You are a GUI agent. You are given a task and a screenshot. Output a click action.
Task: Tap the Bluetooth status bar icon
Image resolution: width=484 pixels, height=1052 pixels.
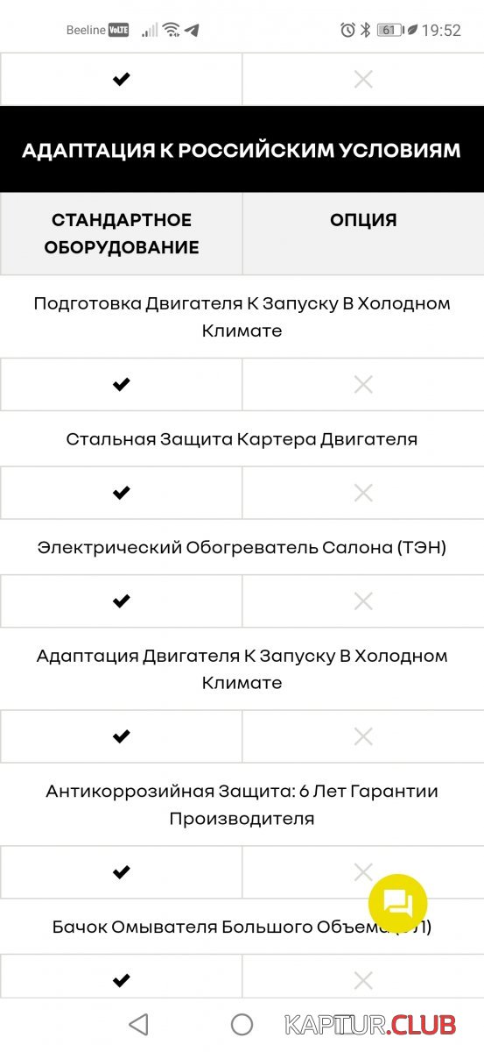click(366, 30)
